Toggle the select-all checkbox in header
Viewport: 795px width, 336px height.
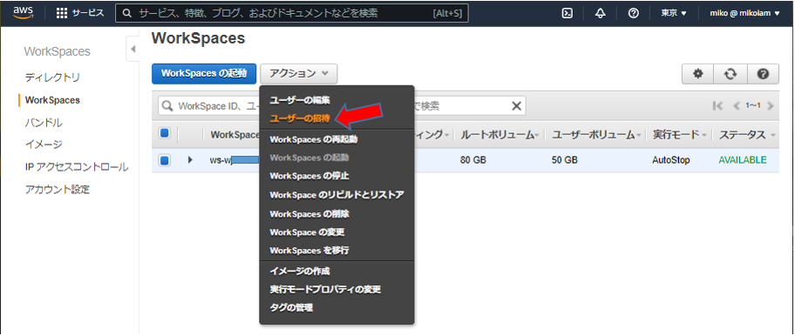point(164,133)
